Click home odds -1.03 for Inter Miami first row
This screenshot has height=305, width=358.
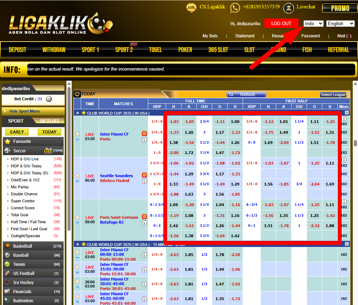click(x=173, y=122)
